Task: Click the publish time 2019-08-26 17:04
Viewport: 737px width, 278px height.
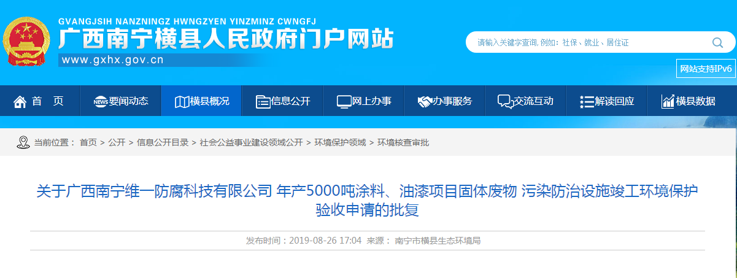Action: (x=325, y=241)
